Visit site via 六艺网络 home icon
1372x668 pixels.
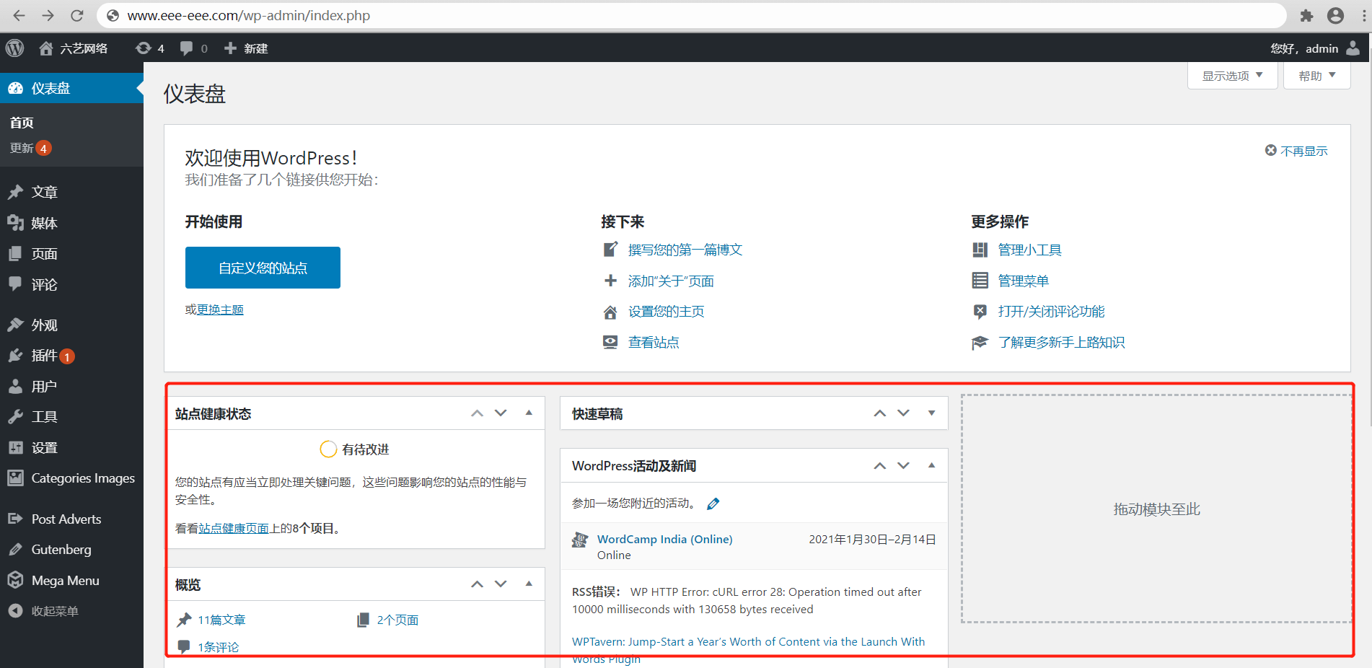pyautogui.click(x=46, y=48)
